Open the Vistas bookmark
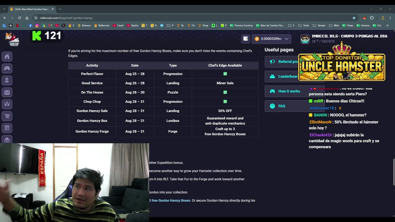Viewport: 395px width, 222px height. click(347, 26)
